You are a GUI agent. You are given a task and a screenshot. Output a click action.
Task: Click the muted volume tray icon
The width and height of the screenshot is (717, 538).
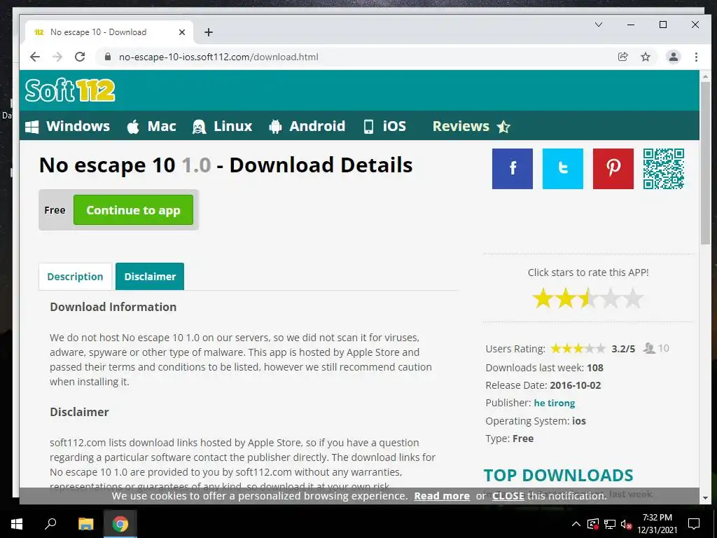[626, 524]
